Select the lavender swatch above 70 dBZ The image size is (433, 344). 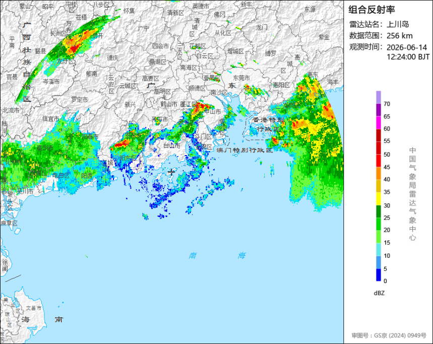[x=378, y=97]
